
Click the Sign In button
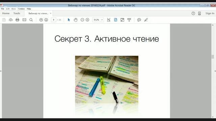tap(210, 13)
